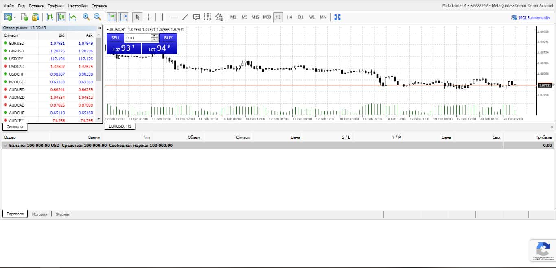Click the text label comment tool
The height and width of the screenshot is (268, 556).
click(197, 17)
